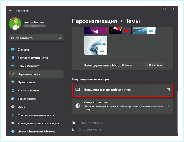Click the feedback person icon
Screen dimensions: 184x142
74,129
